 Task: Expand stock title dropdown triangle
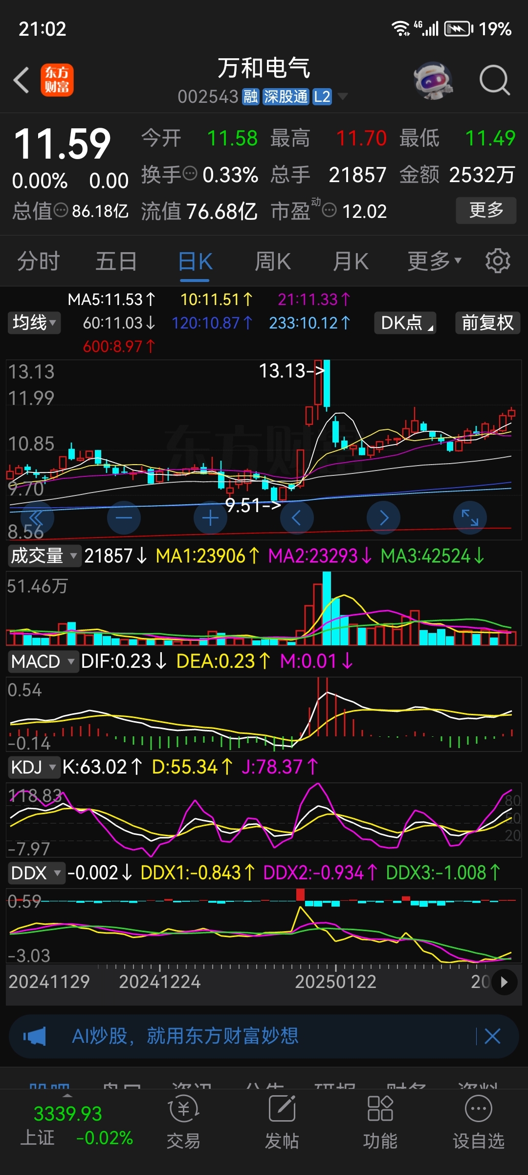tap(343, 96)
